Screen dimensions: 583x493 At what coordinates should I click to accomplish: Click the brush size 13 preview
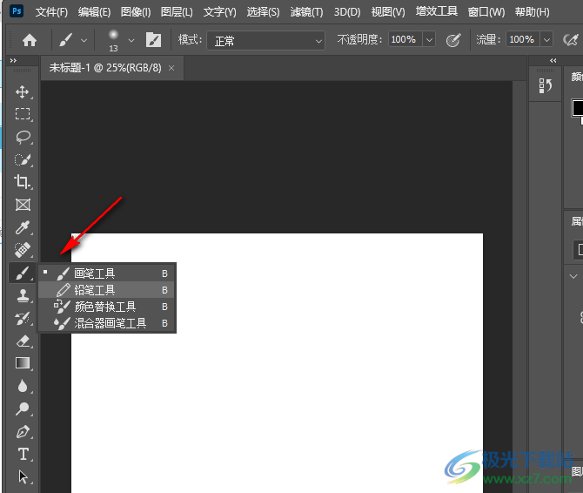pos(113,40)
